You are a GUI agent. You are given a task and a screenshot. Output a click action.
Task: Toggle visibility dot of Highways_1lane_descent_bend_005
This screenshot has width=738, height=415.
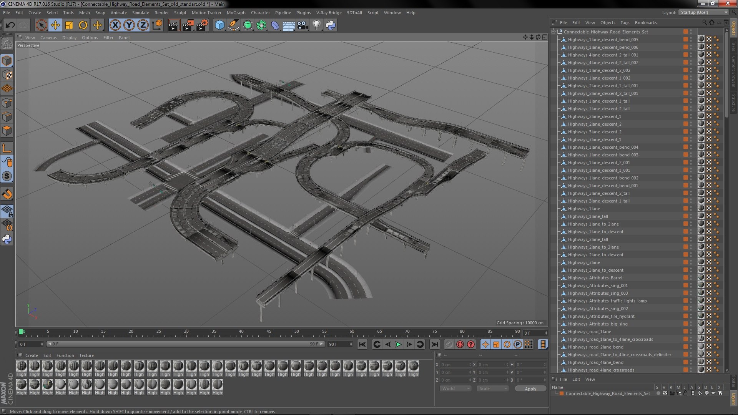tap(691, 38)
